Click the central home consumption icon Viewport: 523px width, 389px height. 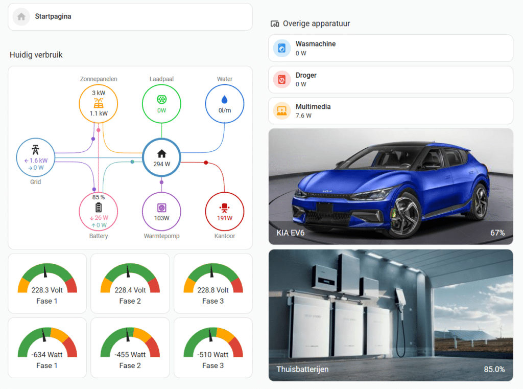tap(161, 153)
